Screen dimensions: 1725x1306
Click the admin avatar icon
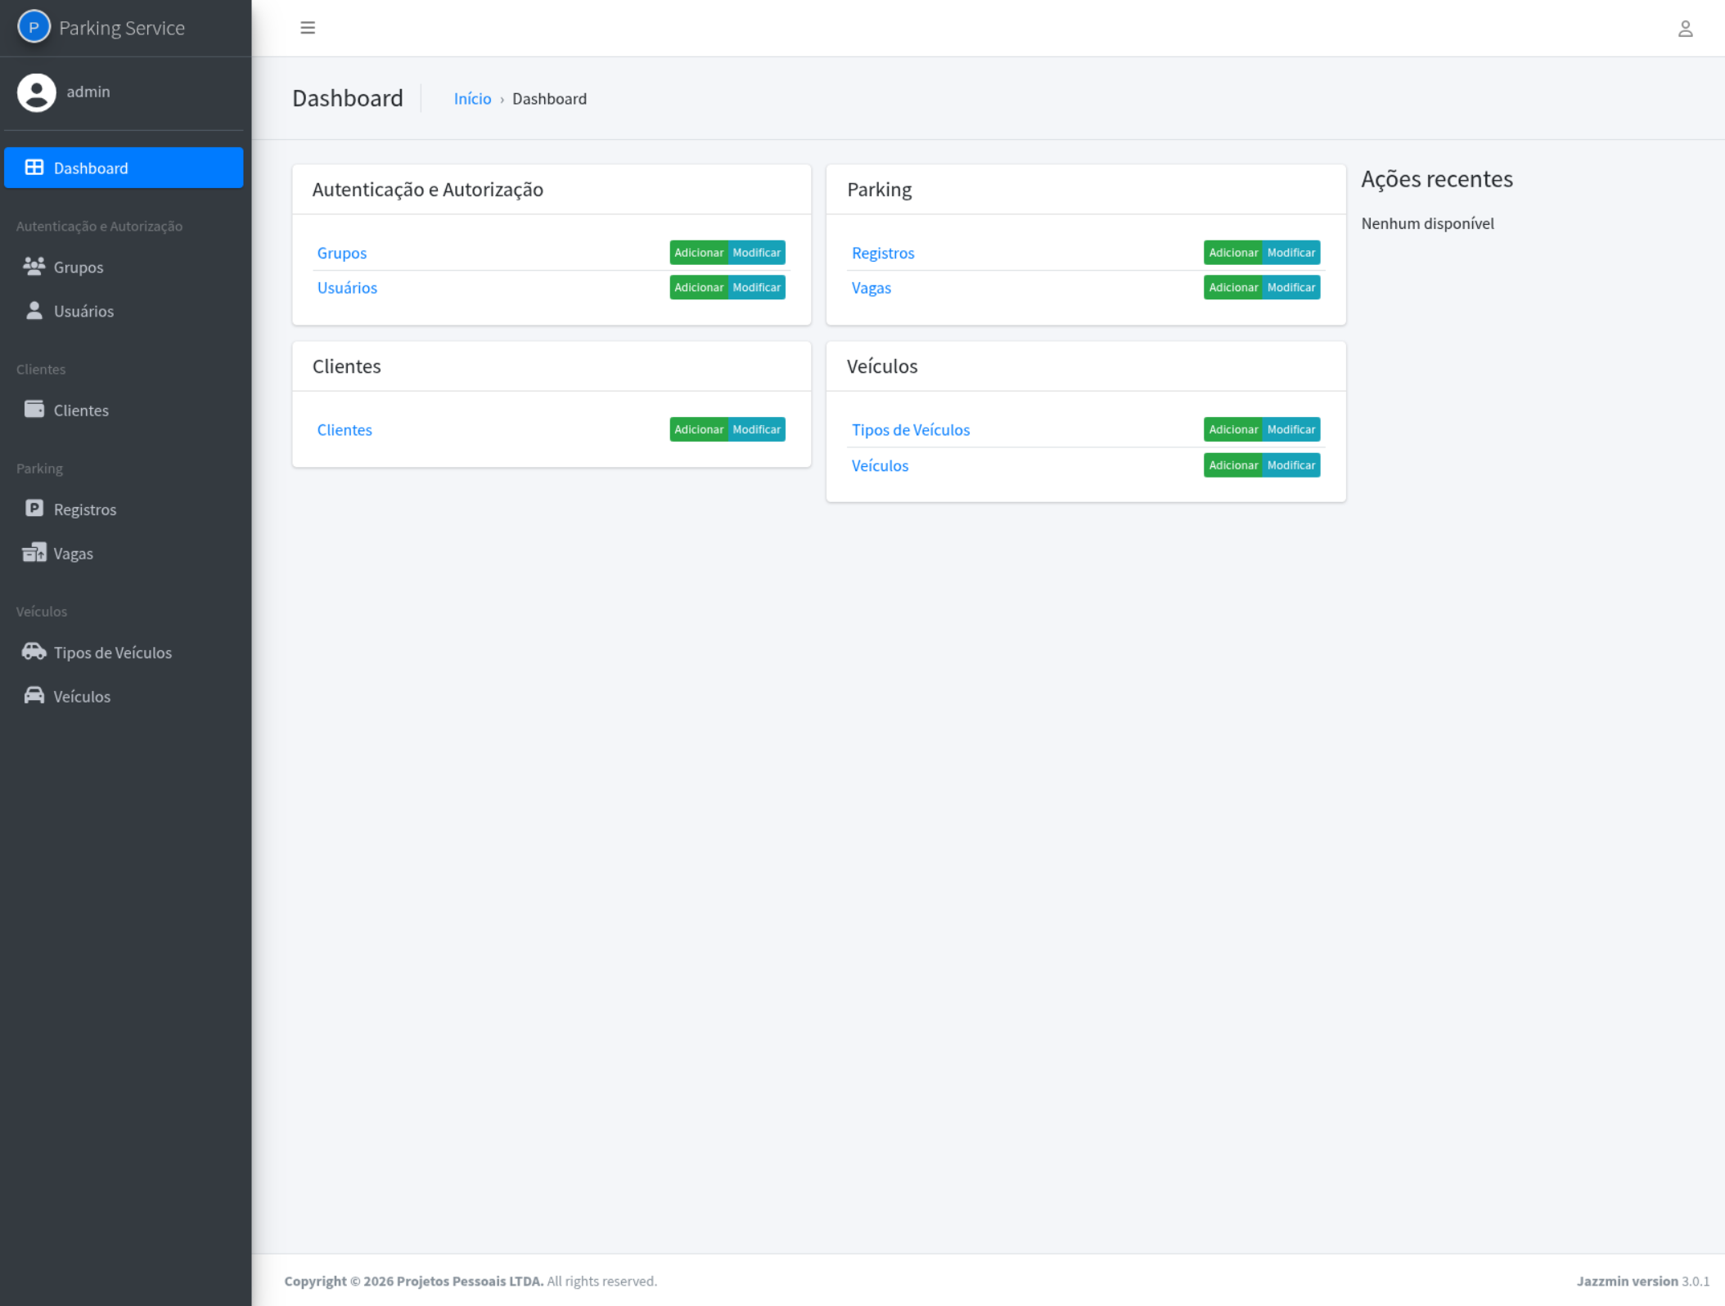36,92
